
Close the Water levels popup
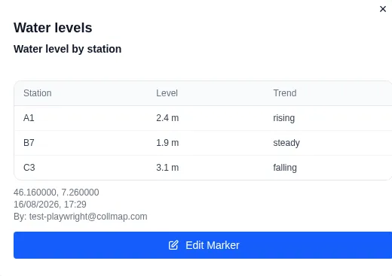pyautogui.click(x=383, y=9)
